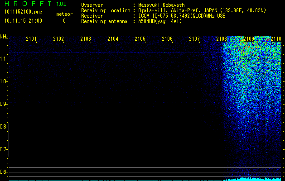Click the 2108 time marker
The image size is (285, 181).
[x=222, y=38]
